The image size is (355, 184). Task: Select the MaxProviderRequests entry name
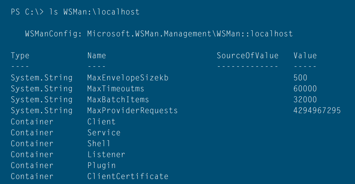[x=132, y=111]
